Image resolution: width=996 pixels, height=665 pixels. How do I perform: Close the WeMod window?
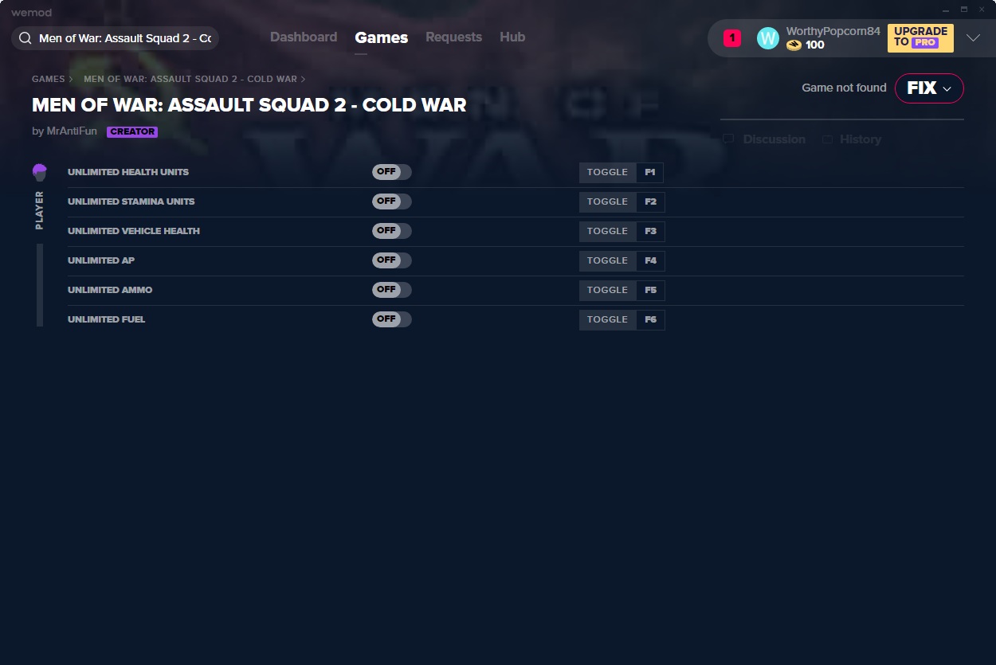pos(982,10)
